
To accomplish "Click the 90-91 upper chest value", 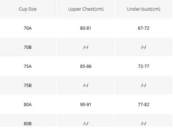I will (x=86, y=105).
